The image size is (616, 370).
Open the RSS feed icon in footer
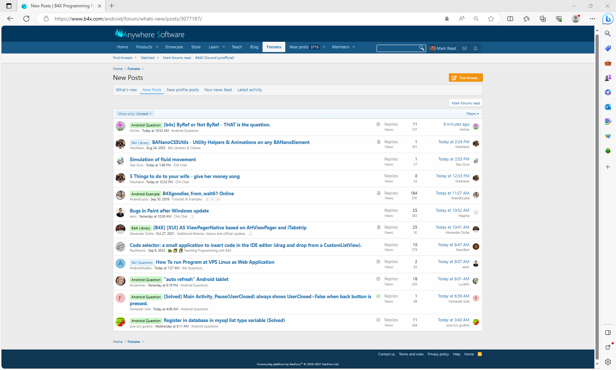point(480,354)
